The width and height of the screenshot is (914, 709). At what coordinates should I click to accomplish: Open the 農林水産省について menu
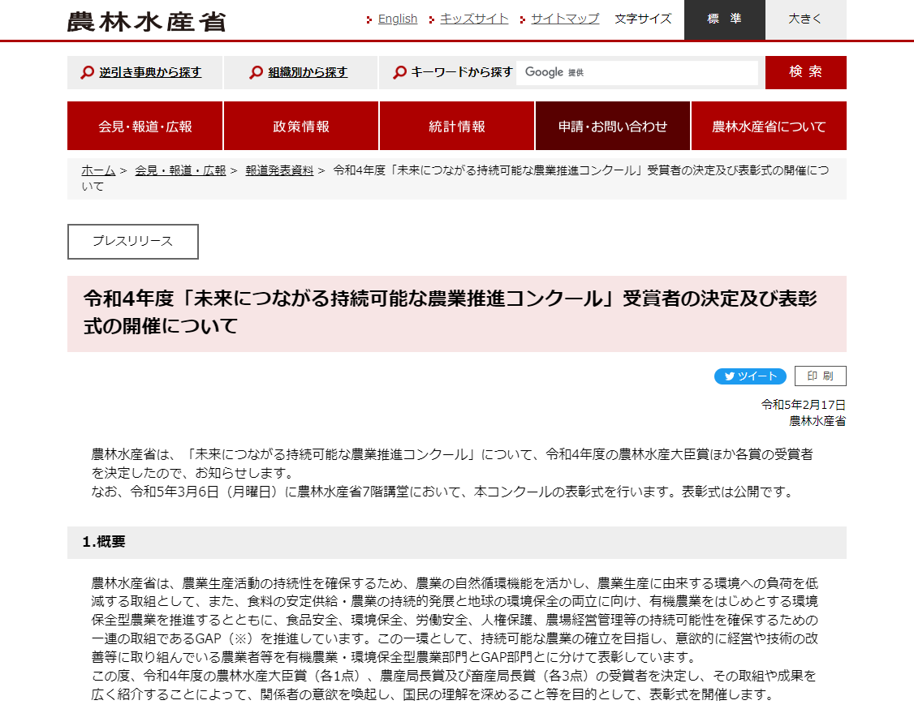(x=769, y=127)
